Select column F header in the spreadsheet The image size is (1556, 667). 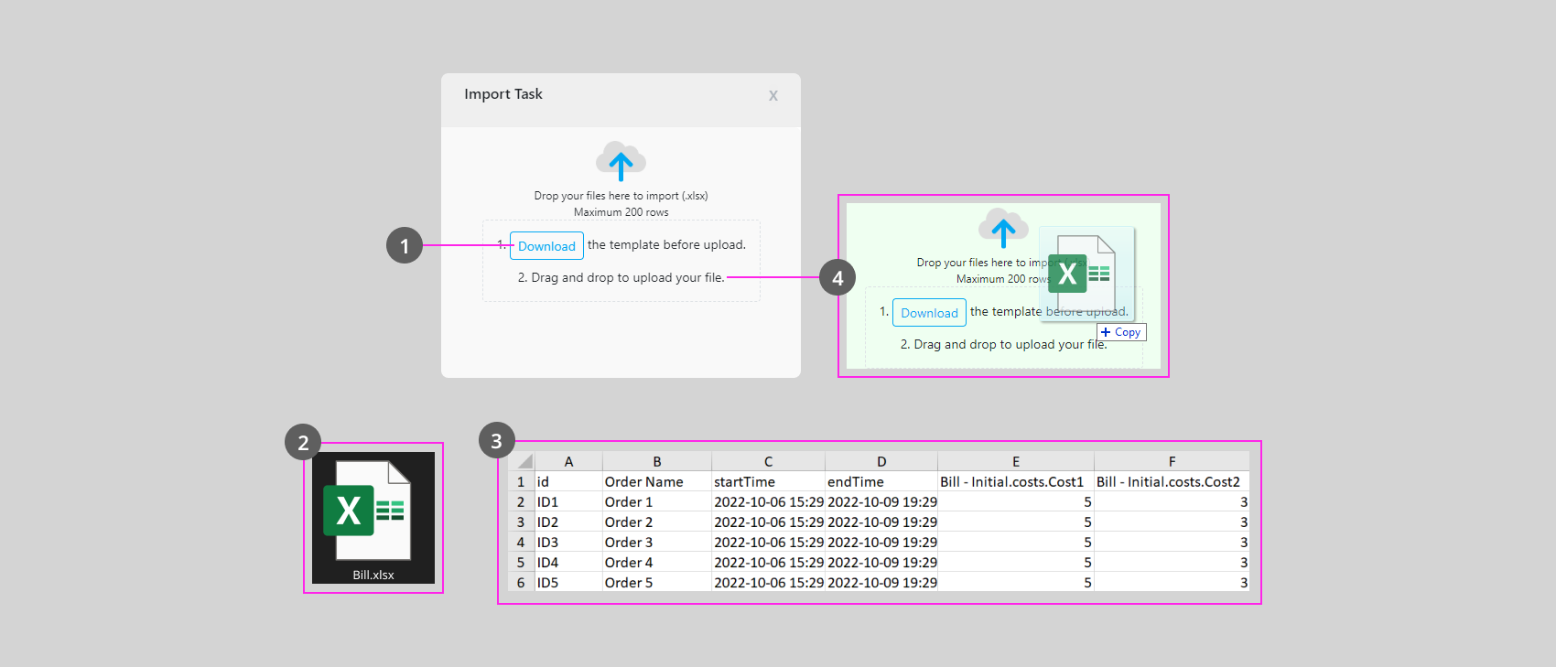(1172, 462)
